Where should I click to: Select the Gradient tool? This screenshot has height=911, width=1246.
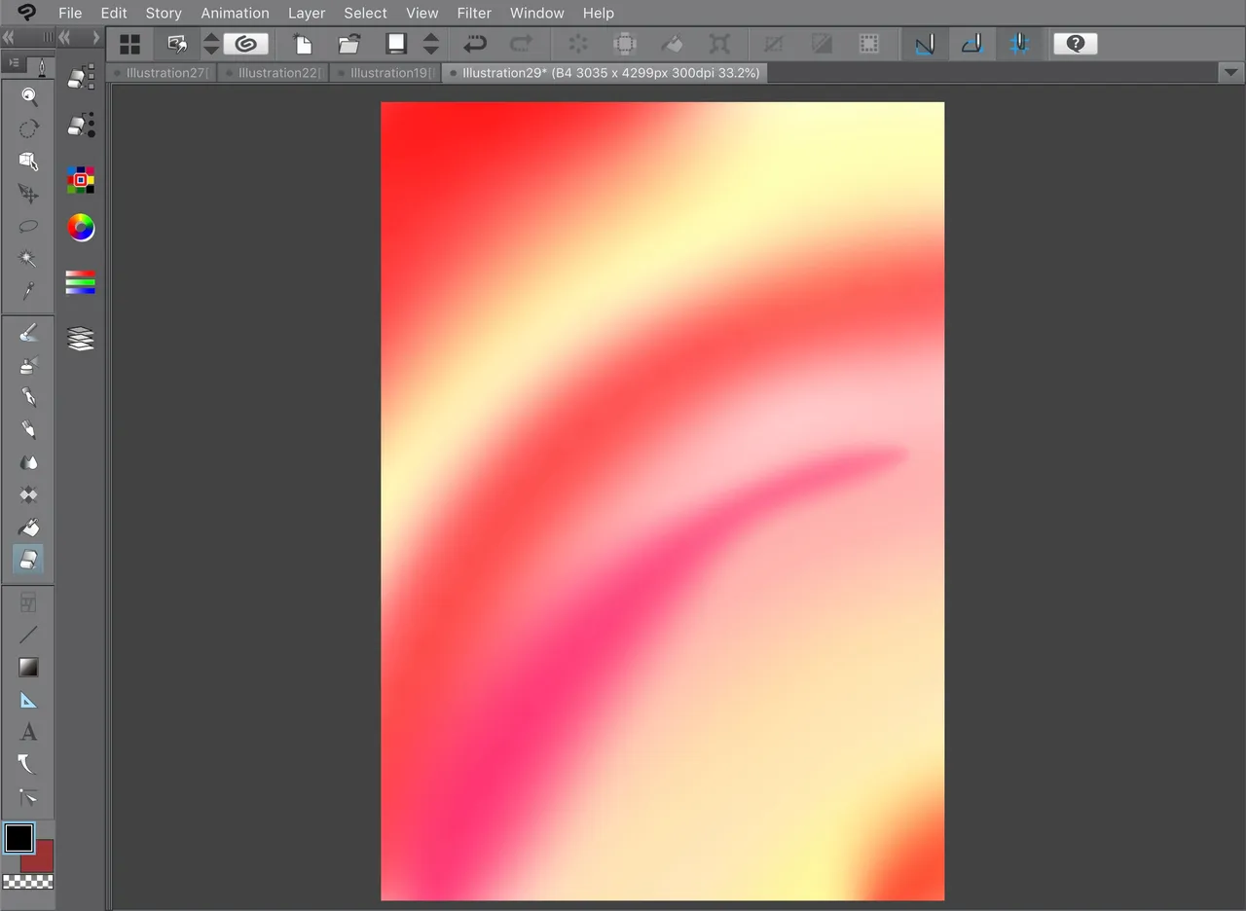point(29,667)
